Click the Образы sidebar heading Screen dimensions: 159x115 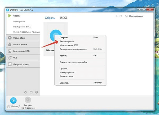point(17,16)
